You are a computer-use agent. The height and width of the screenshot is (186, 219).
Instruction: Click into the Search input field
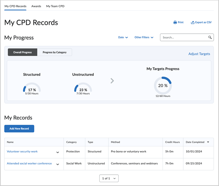[x=182, y=37]
